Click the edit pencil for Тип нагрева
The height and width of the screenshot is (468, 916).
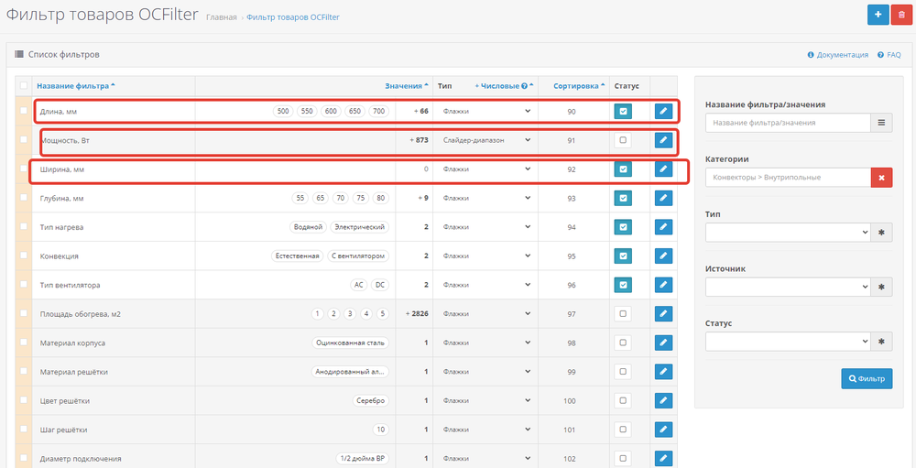664,227
